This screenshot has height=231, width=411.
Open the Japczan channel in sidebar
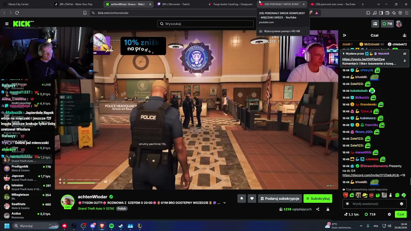coord(27,178)
